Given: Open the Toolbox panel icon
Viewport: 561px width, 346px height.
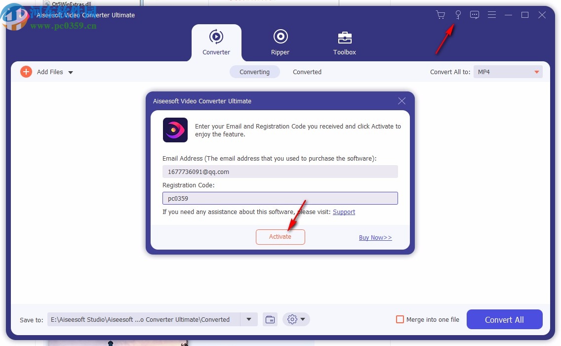Looking at the screenshot, I should (344, 37).
